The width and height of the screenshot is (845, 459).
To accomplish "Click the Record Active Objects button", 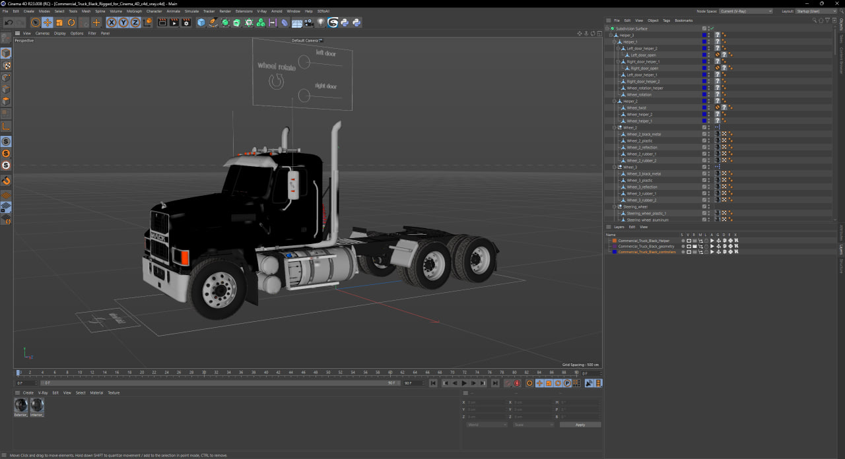I will click(517, 383).
